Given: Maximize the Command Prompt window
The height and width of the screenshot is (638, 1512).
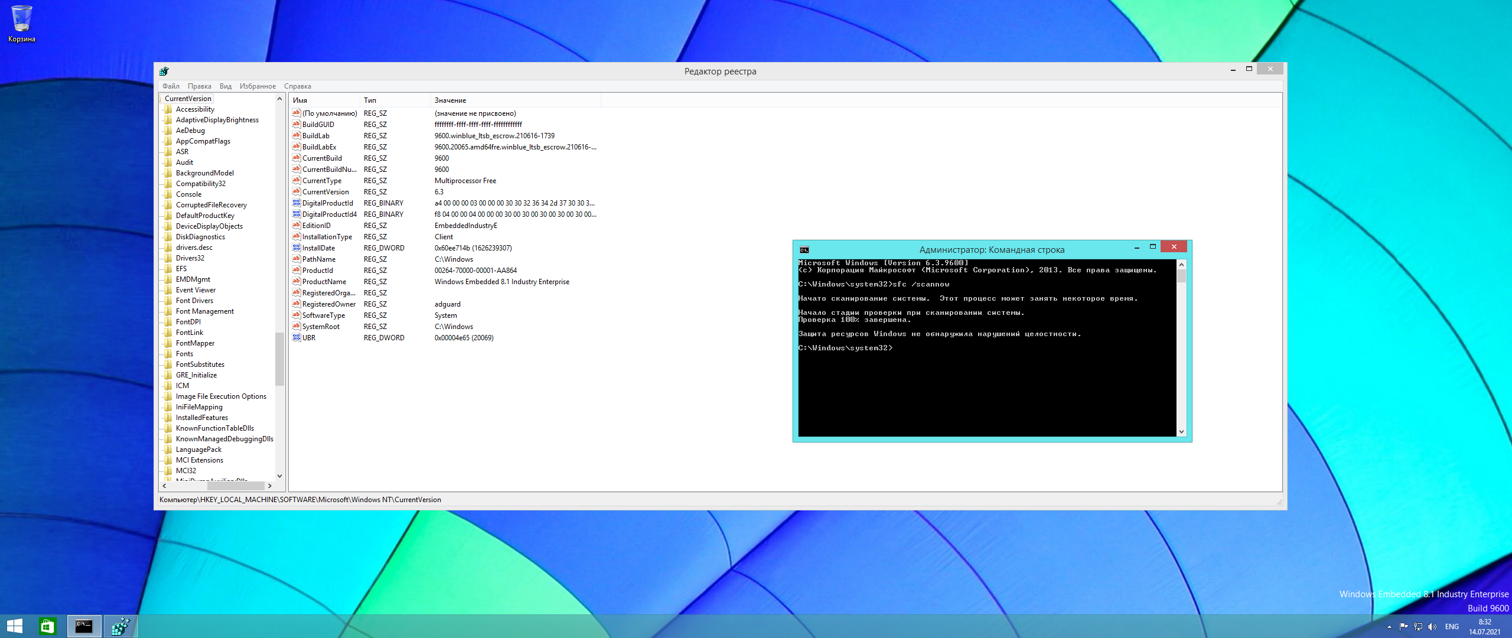Looking at the screenshot, I should click(x=1152, y=247).
